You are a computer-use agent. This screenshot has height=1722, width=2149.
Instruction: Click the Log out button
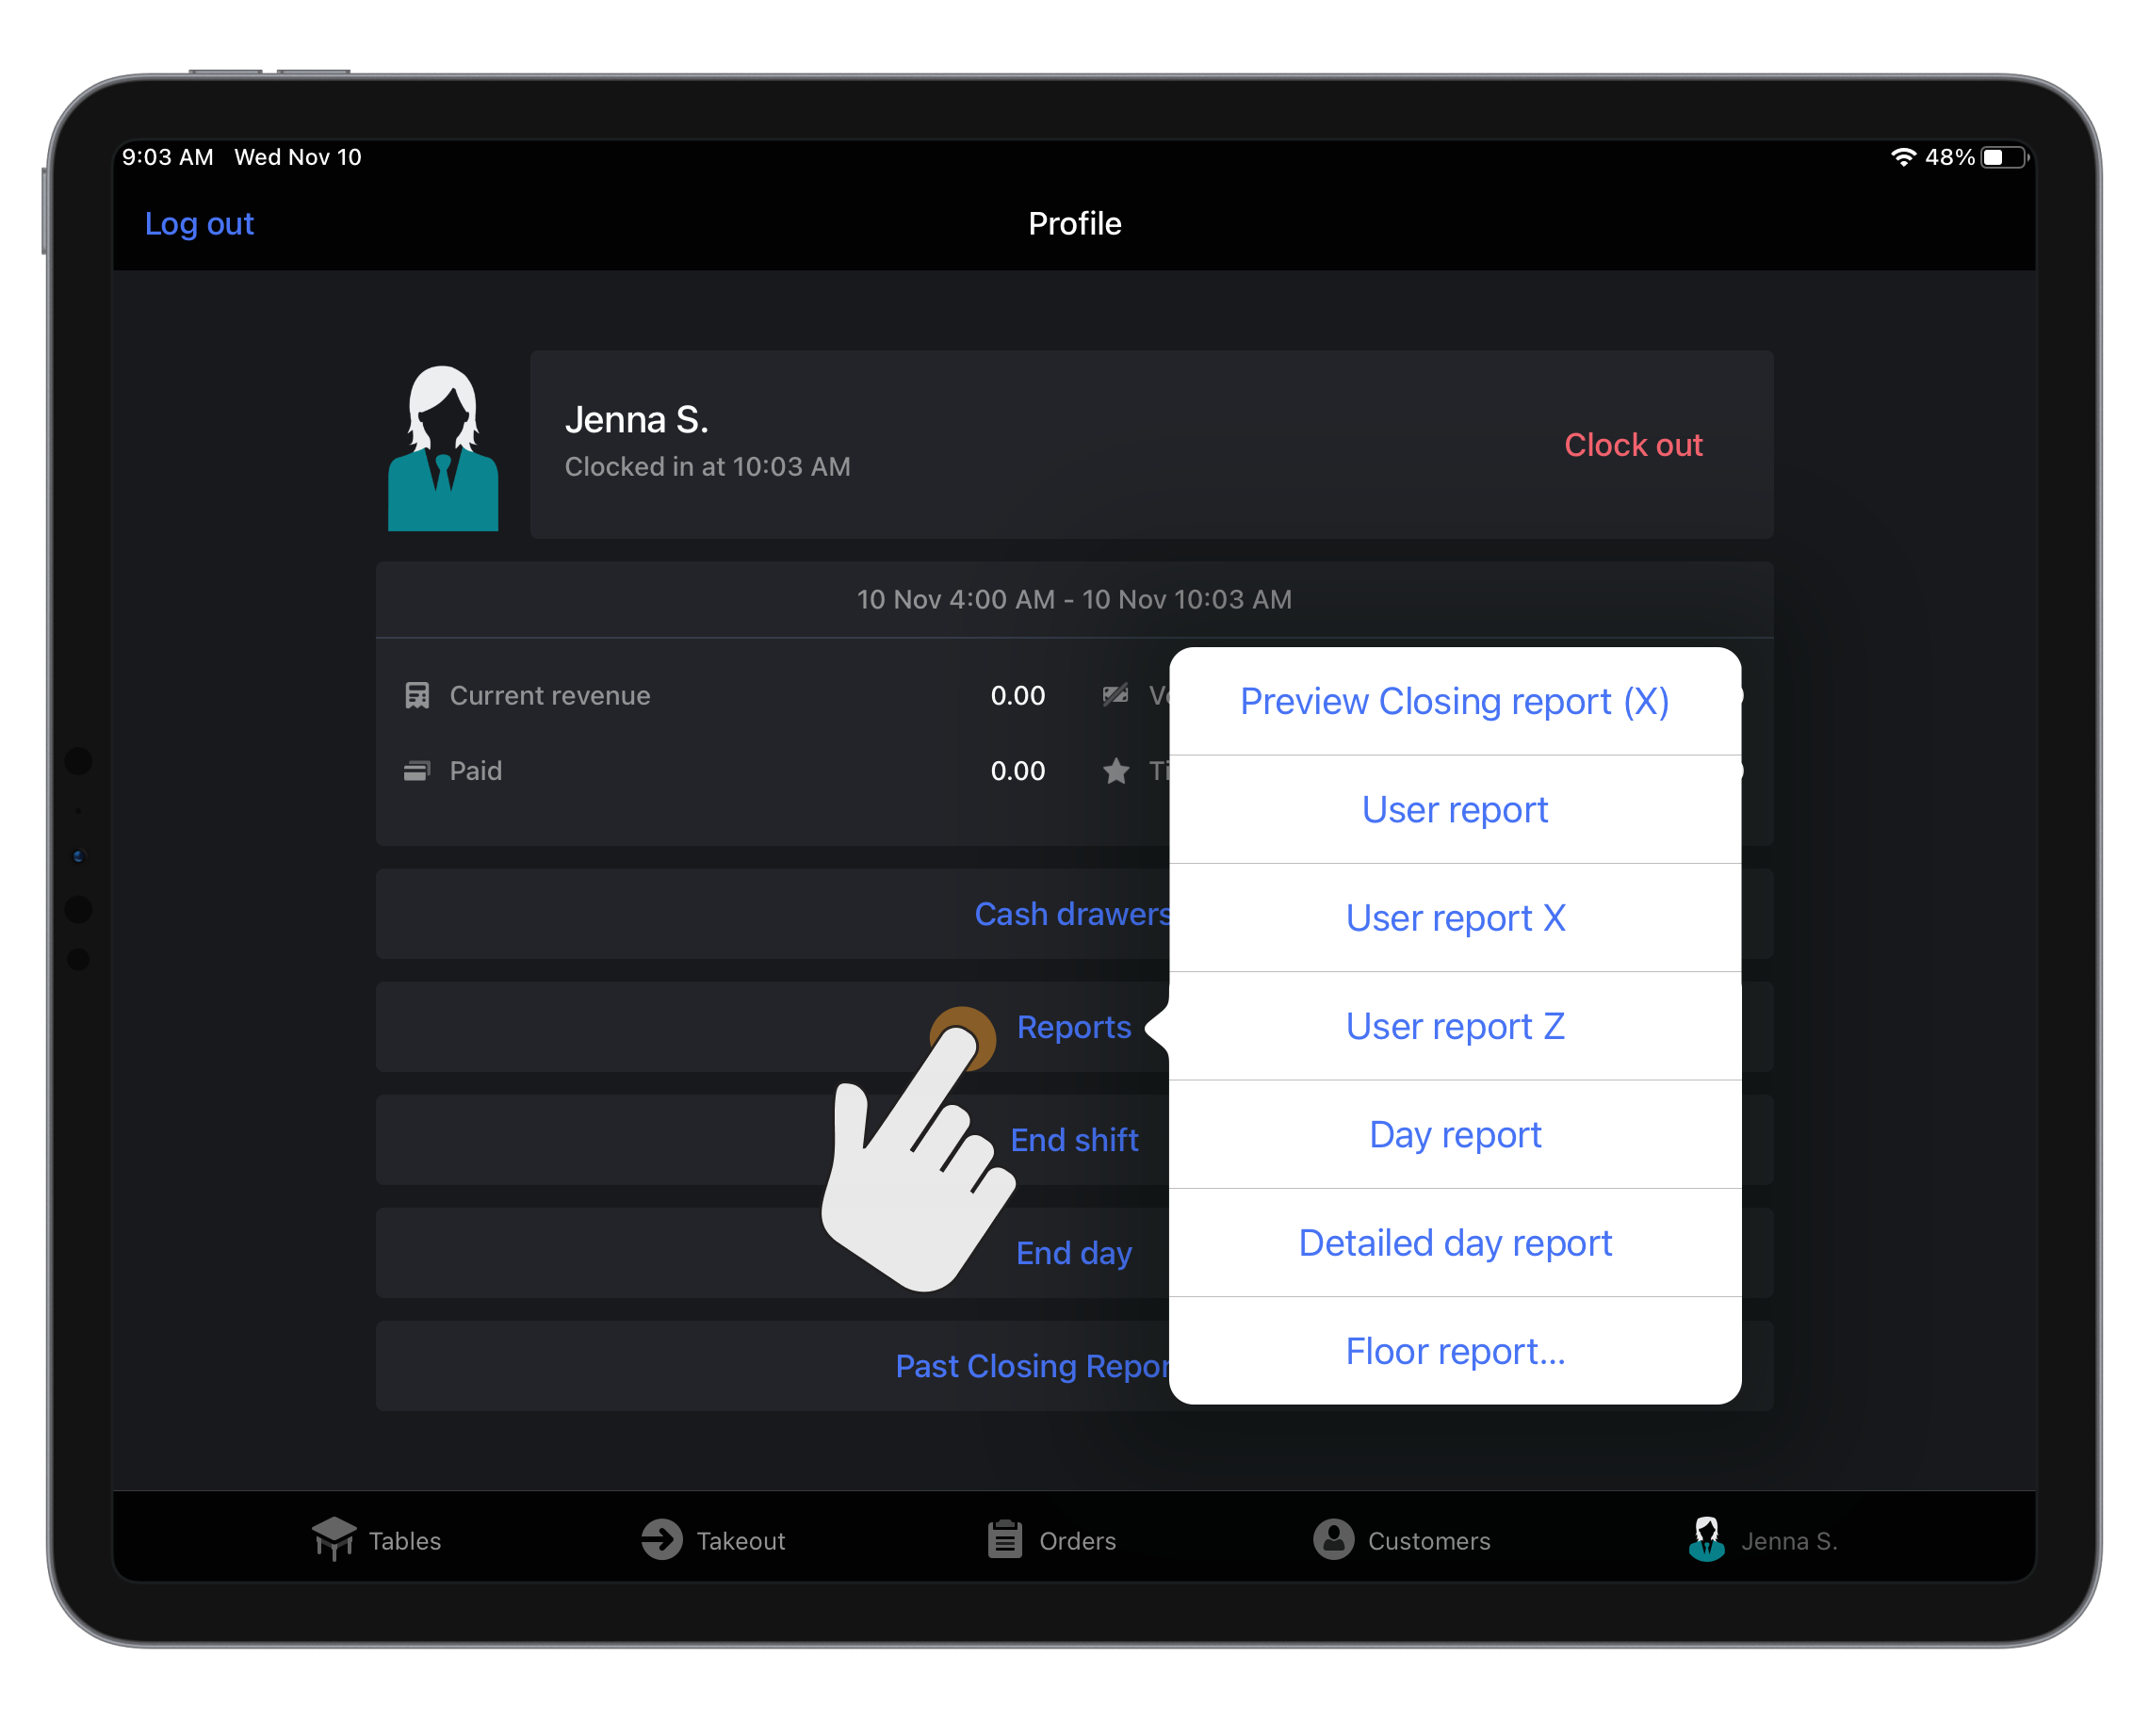[x=199, y=223]
